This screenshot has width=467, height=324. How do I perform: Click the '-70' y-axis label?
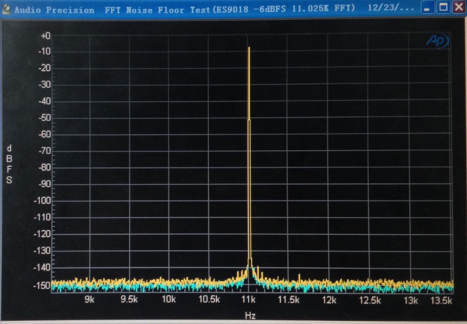(x=45, y=151)
